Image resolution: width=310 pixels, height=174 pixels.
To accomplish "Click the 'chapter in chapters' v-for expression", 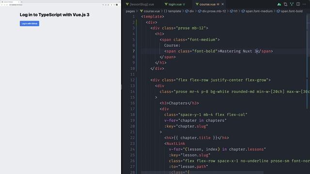I will point(202,120).
